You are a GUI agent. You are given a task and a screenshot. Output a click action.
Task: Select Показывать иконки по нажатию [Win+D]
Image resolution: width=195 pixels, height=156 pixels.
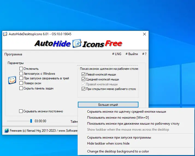[136, 118]
